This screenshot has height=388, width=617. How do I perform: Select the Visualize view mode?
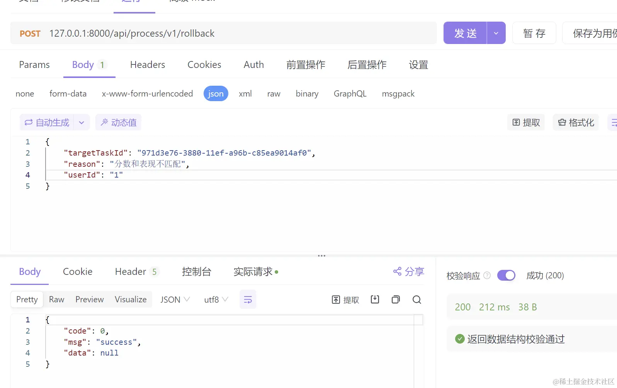click(131, 300)
